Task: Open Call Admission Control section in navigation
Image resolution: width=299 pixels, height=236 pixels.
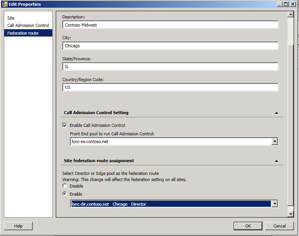Action: 28,25
